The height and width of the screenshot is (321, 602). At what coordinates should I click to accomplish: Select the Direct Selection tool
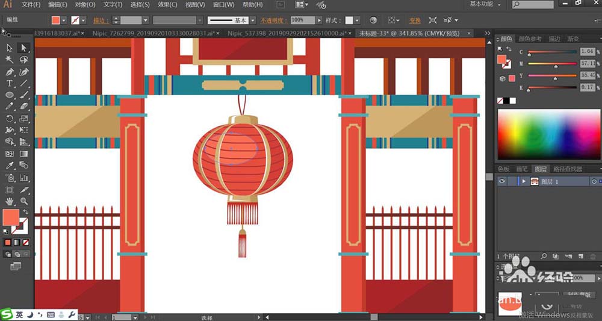click(24, 48)
